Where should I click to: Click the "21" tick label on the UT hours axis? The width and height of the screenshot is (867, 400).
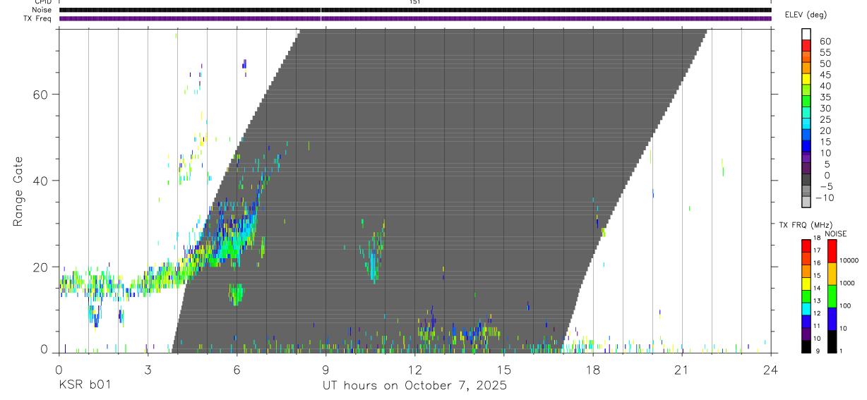click(x=682, y=370)
